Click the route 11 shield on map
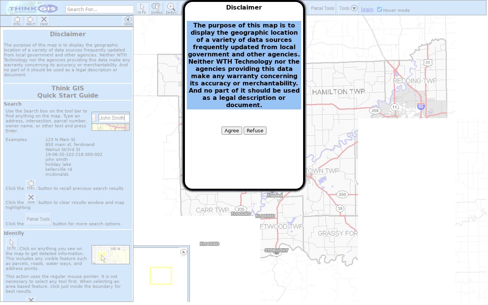 (x=395, y=107)
